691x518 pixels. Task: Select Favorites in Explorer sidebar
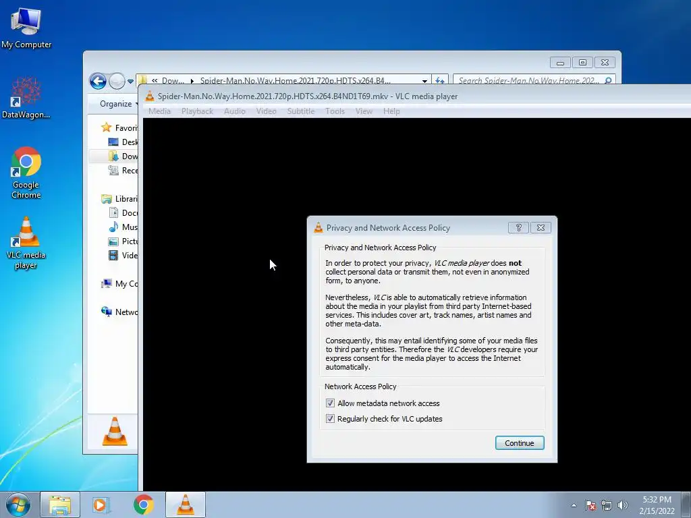point(119,127)
